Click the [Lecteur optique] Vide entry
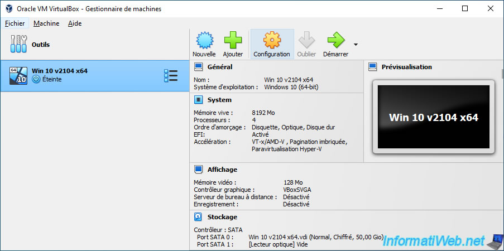 click(x=278, y=244)
